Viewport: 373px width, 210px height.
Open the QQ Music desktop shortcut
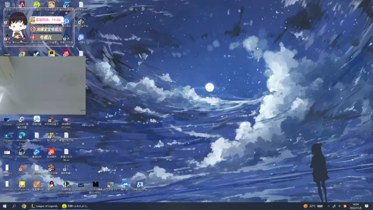tap(37, 5)
